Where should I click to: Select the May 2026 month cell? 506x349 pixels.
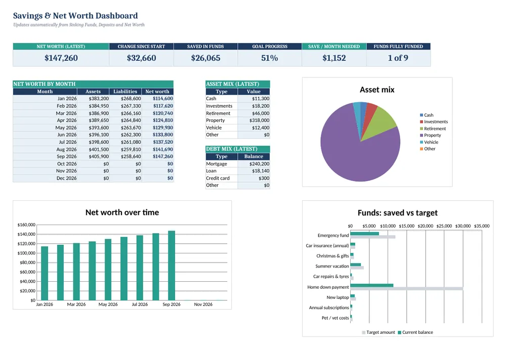[45, 128]
